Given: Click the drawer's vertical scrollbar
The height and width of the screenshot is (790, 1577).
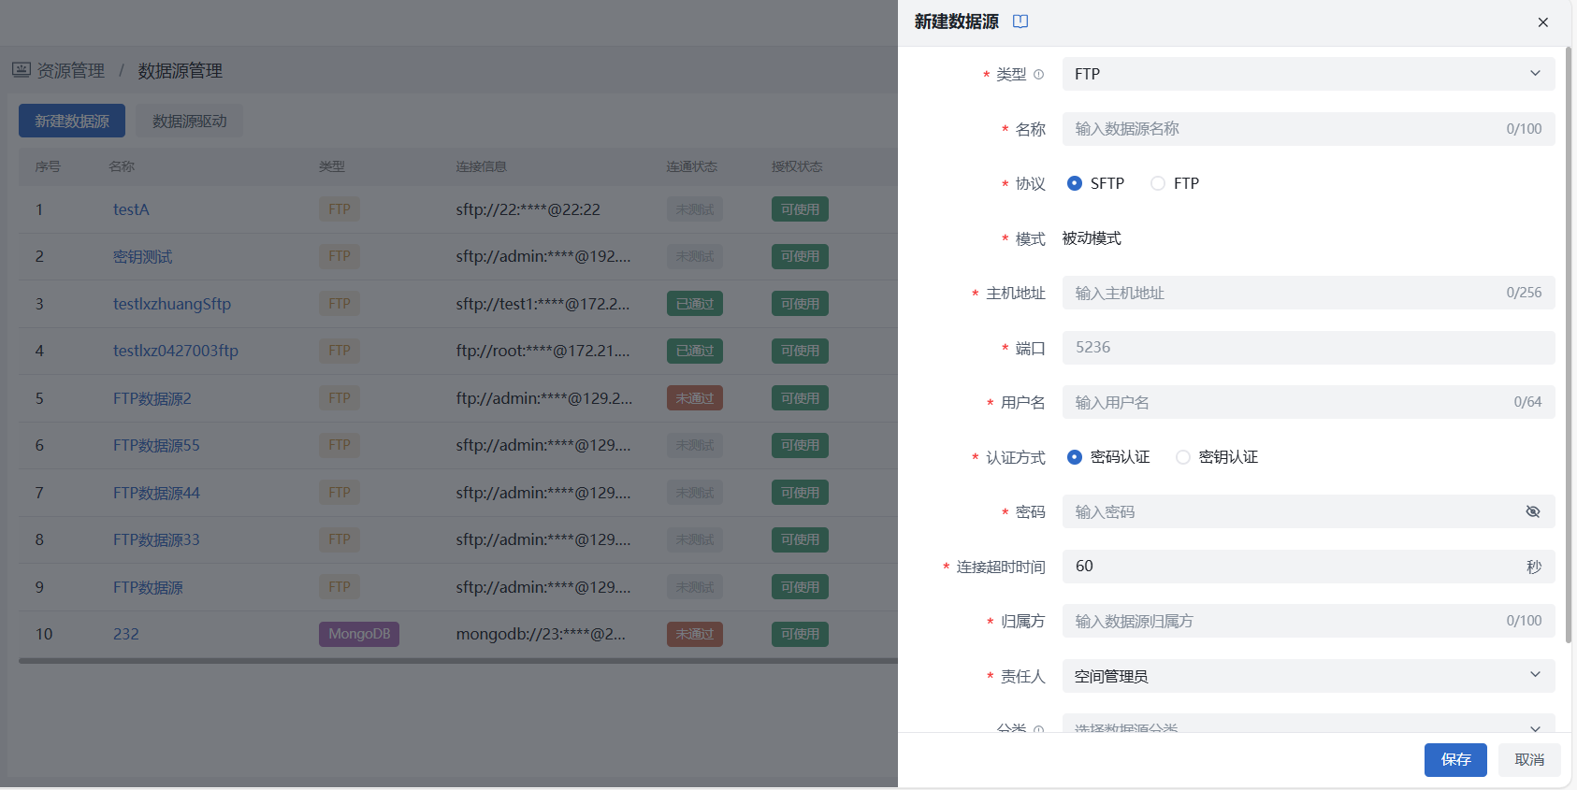Looking at the screenshot, I should click(x=1569, y=345).
